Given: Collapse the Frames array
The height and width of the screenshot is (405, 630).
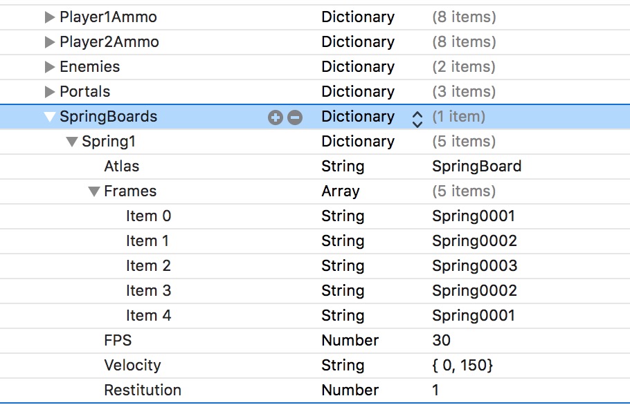Looking at the screenshot, I should click(x=94, y=191).
